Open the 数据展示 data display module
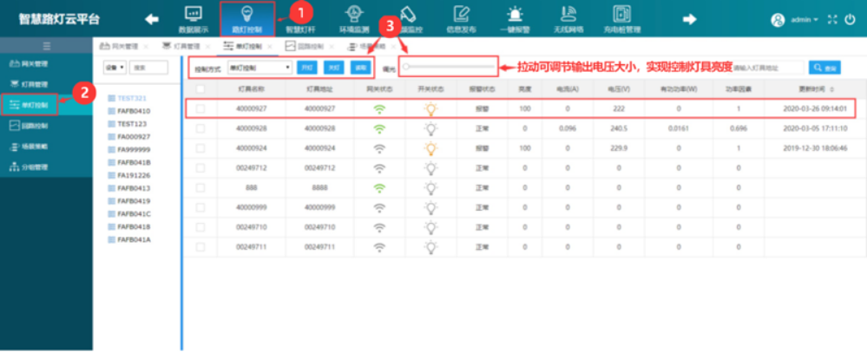The width and height of the screenshot is (867, 352). (x=194, y=19)
